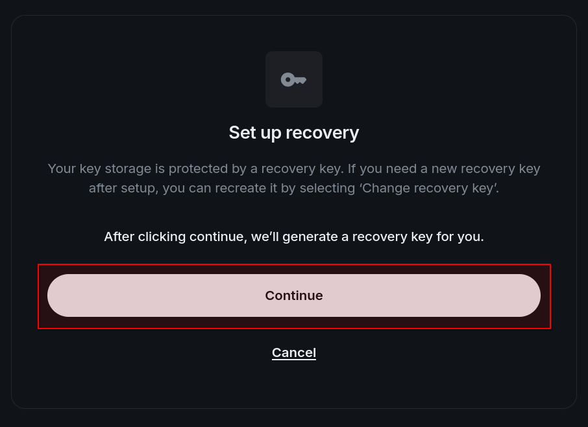Click the key icon's circular bow

[x=286, y=79]
